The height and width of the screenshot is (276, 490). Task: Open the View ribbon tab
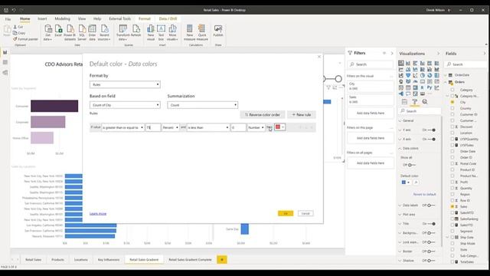coord(82,18)
